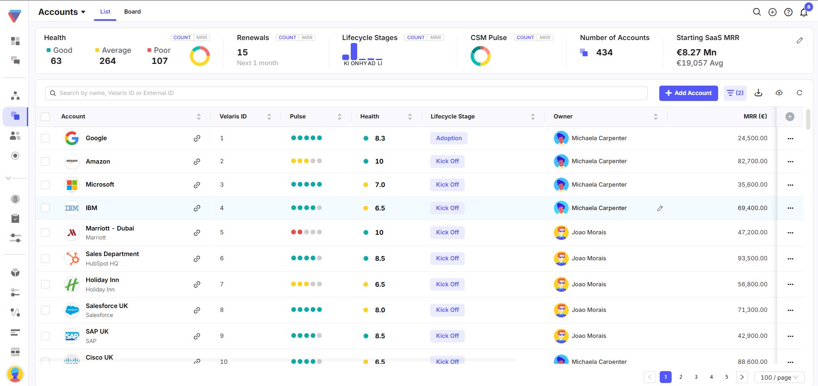
Task: Select all accounts with header checkbox
Action: click(45, 117)
